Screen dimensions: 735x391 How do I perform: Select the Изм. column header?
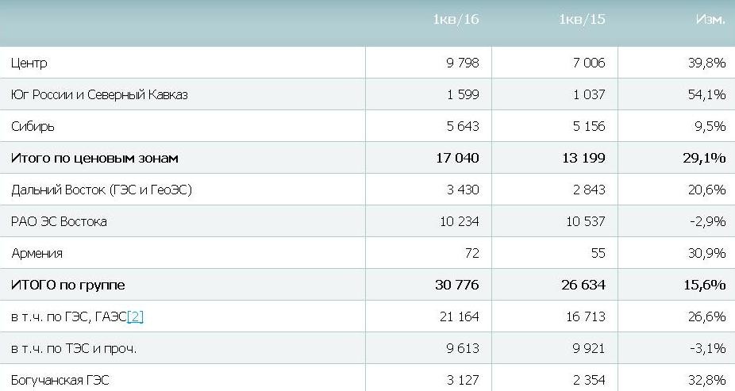[710, 20]
